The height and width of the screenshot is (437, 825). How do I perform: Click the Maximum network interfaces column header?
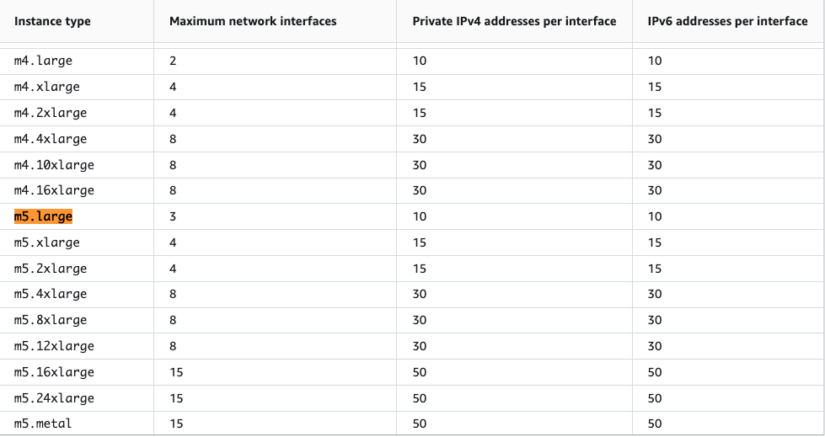(x=253, y=22)
